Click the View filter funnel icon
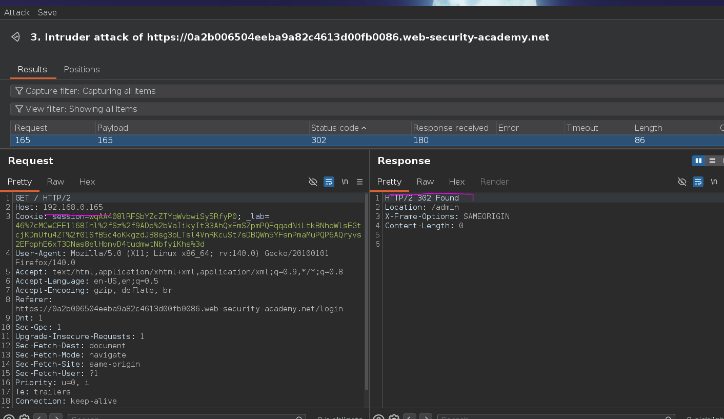Screen dimensions: 724x419 19,109
